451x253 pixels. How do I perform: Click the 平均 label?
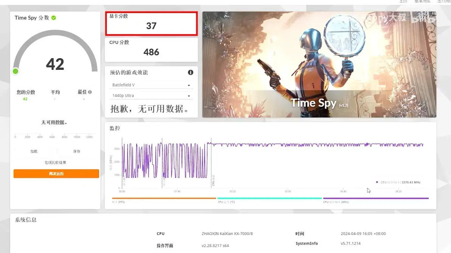point(55,92)
